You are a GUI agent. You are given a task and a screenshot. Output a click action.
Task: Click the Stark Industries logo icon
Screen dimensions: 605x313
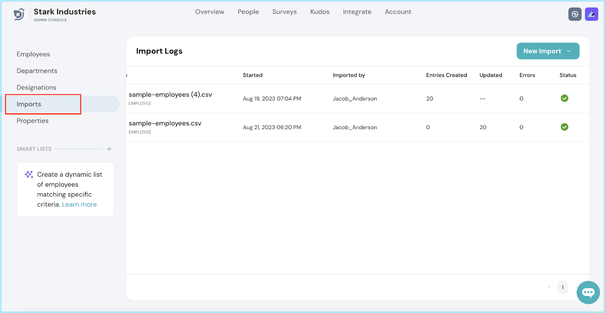point(19,14)
